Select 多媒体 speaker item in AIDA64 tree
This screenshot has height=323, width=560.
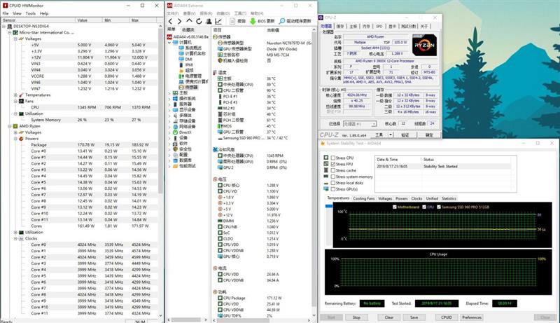(182, 116)
